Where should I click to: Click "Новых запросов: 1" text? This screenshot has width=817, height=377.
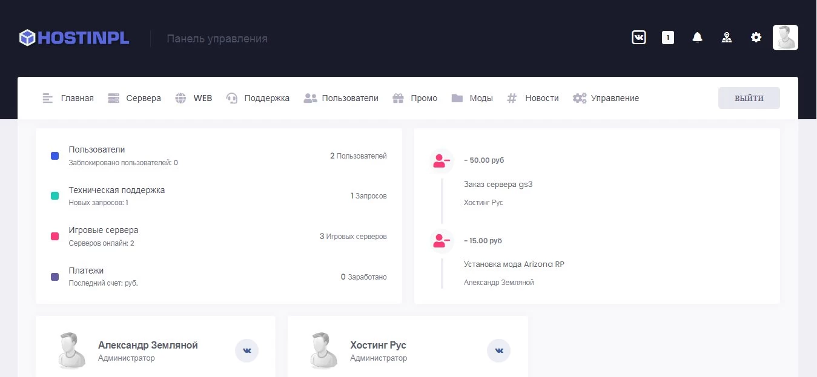[99, 203]
